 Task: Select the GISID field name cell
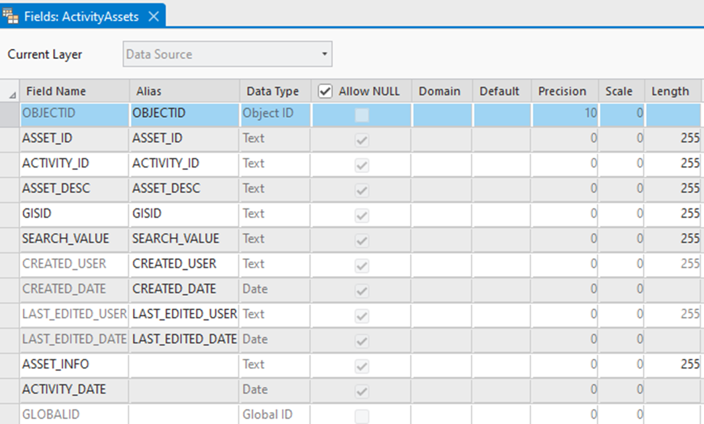(74, 215)
